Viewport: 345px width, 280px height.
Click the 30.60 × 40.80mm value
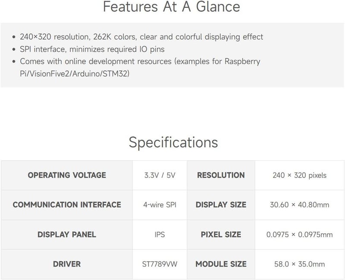pyautogui.click(x=299, y=205)
